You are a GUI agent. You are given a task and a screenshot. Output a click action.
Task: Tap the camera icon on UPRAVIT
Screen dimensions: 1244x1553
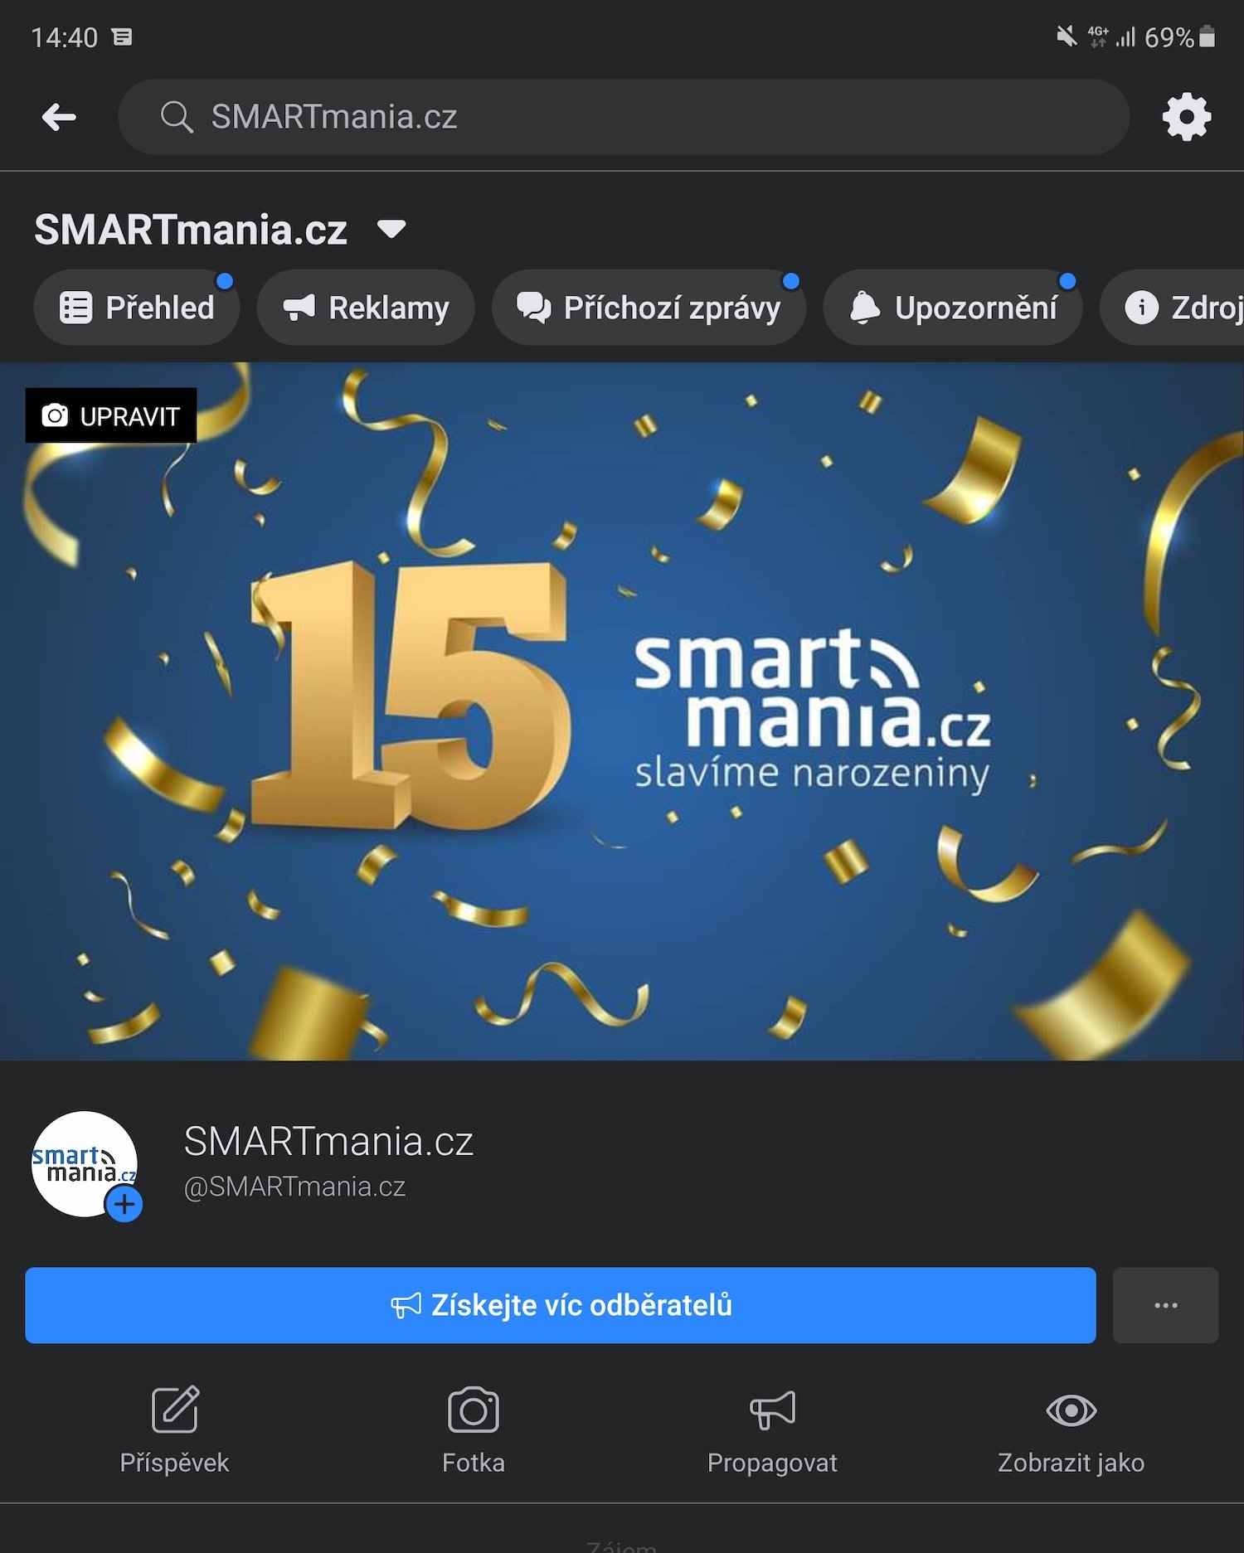(55, 415)
